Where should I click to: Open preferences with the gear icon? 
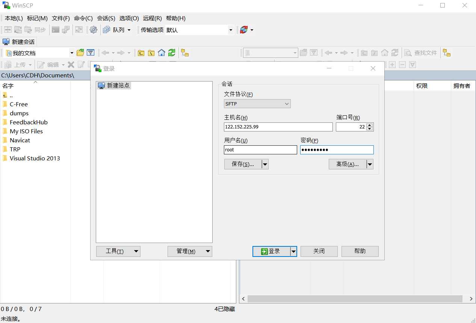[94, 30]
